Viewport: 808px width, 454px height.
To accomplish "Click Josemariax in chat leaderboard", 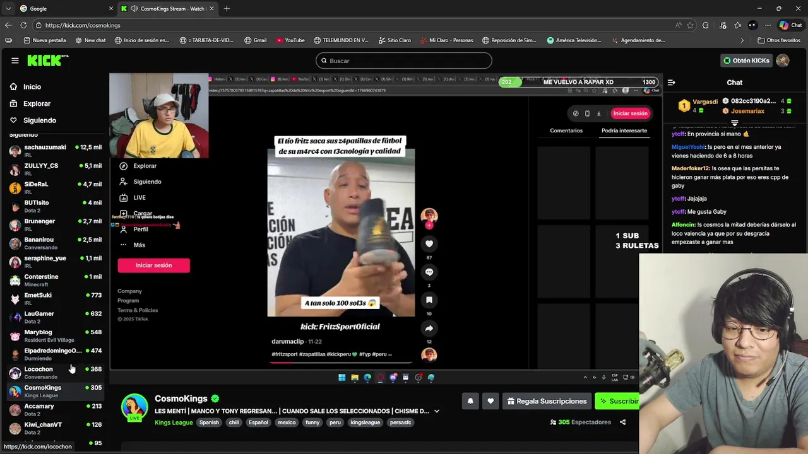I will pos(747,111).
